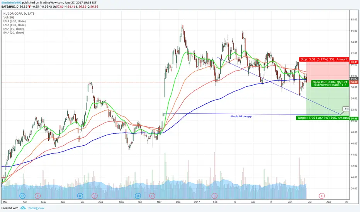The image size is (360, 212).
Task: Click the 2017 label on time axis
Action: pos(197,202)
